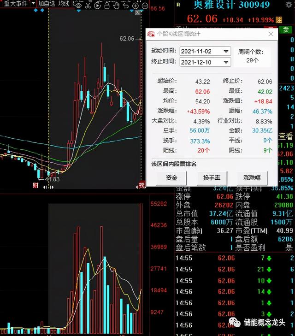This screenshot has height=336, width=295.
Task: Click the 62.06 price label on the chart
Action: (127, 39)
